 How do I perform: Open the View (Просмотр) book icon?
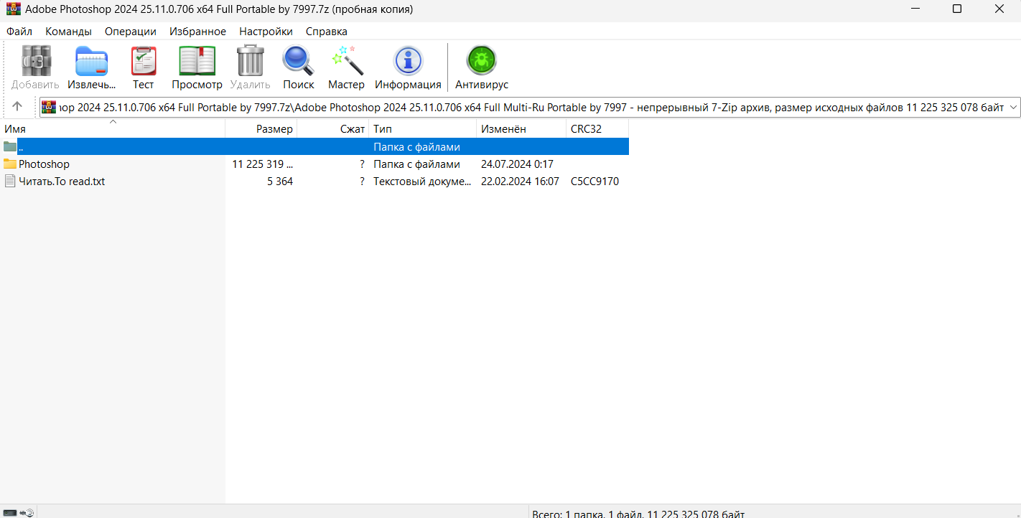point(197,60)
